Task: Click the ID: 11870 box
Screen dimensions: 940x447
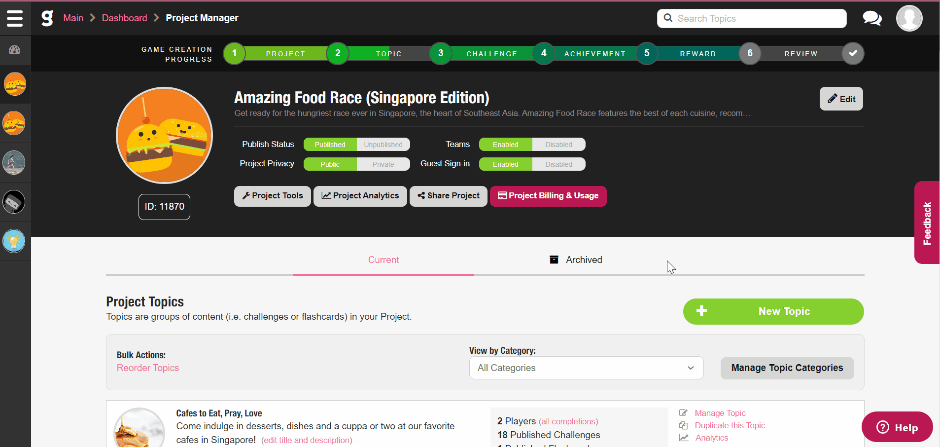Action: pyautogui.click(x=164, y=207)
